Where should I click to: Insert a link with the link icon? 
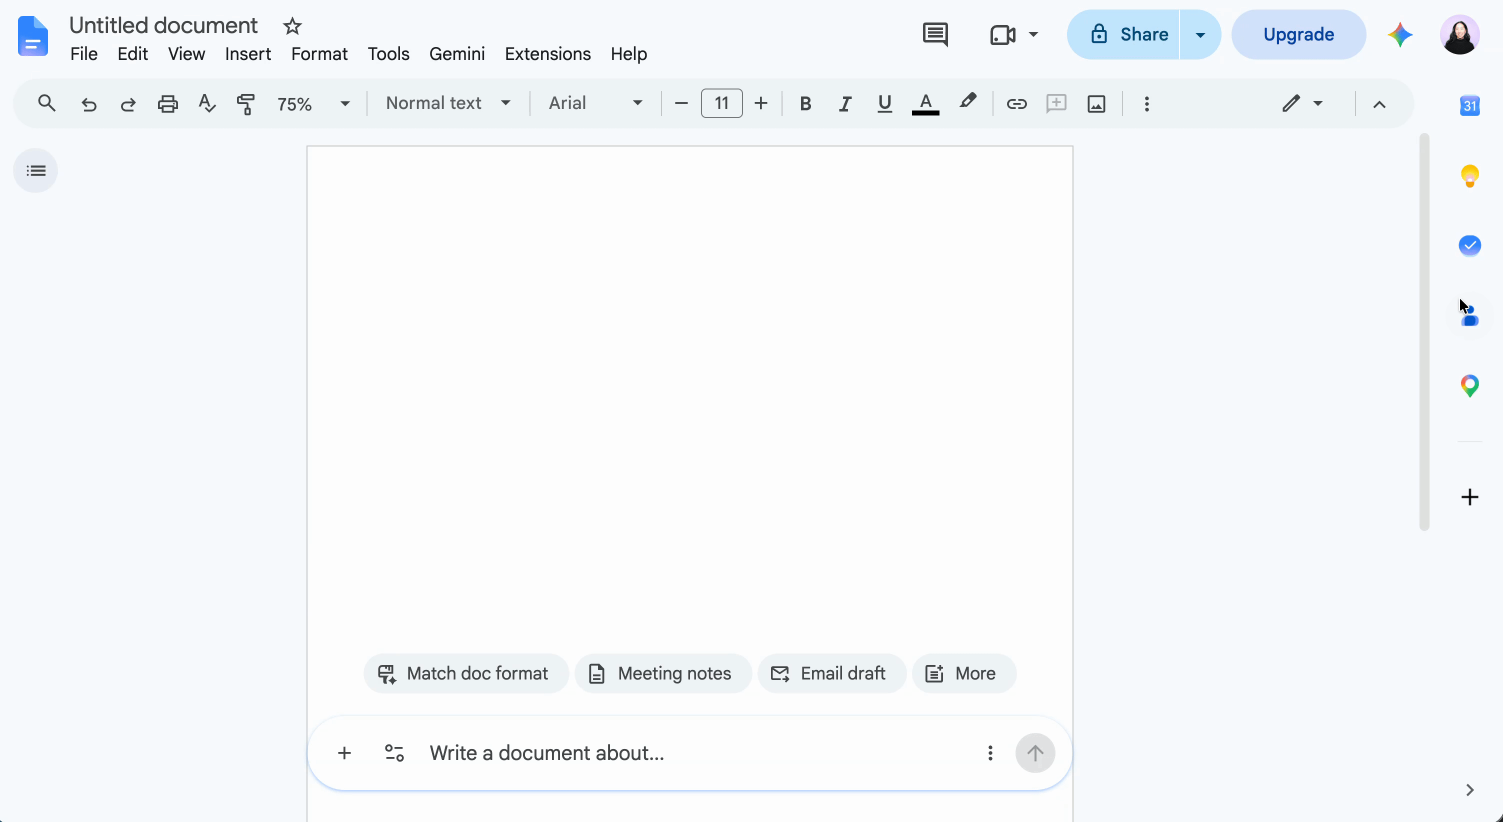1016,104
